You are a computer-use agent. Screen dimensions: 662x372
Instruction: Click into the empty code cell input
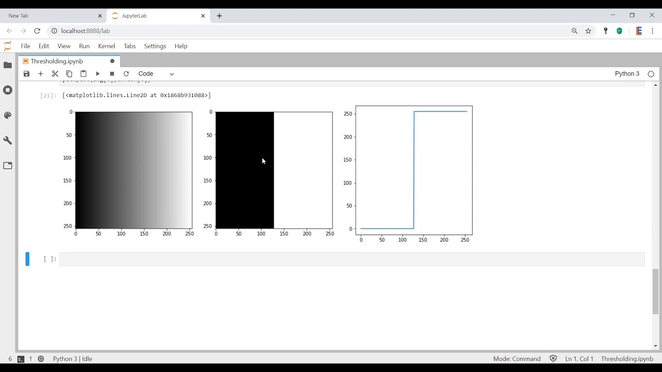tap(352, 259)
